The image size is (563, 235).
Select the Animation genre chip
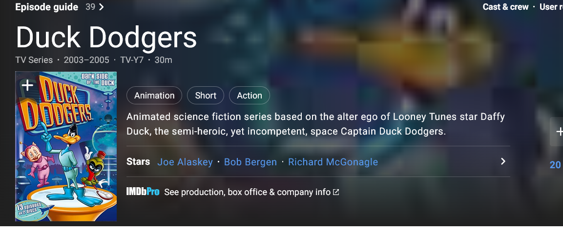click(154, 96)
